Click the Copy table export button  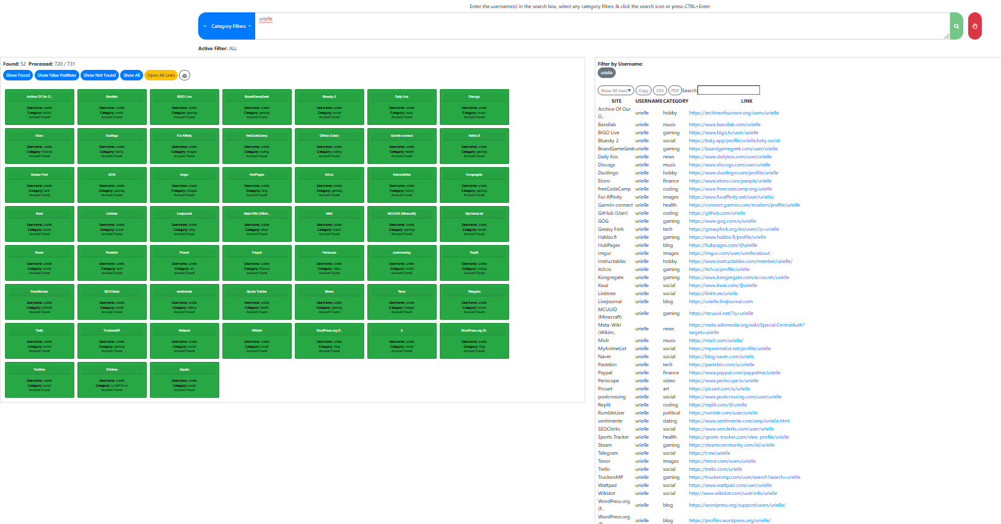[x=644, y=90]
